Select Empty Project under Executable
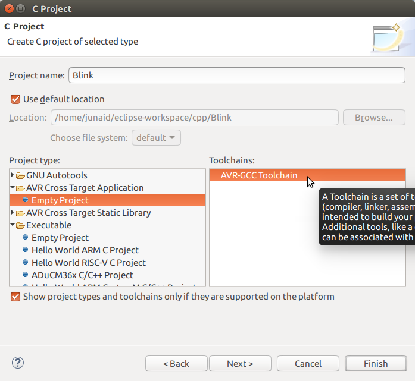Screen dimensions: 415x381 coord(60,238)
